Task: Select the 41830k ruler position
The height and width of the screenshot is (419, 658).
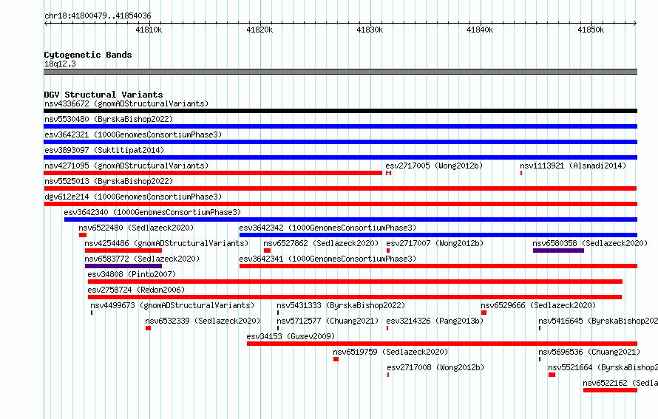Action: (x=370, y=30)
